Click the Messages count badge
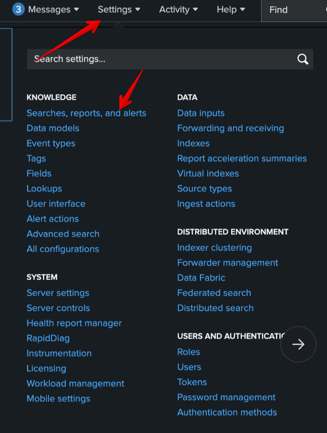 pyautogui.click(x=18, y=10)
